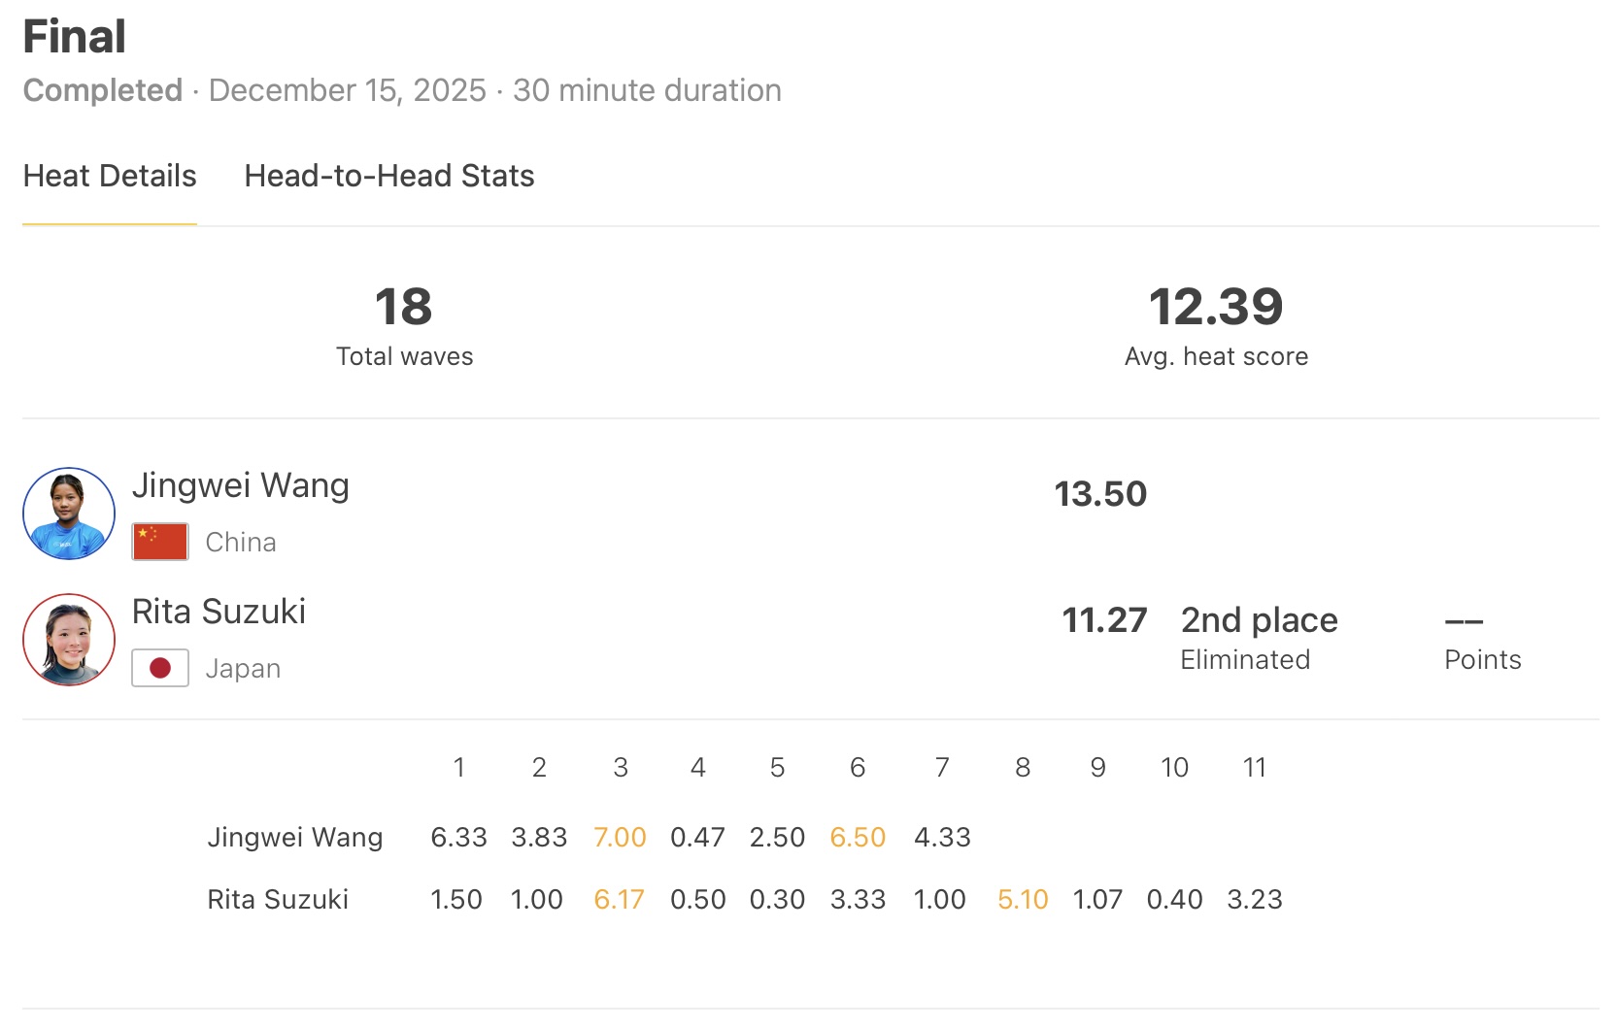Switch to the Heat Details tab
The height and width of the screenshot is (1029, 1618).
point(110,176)
